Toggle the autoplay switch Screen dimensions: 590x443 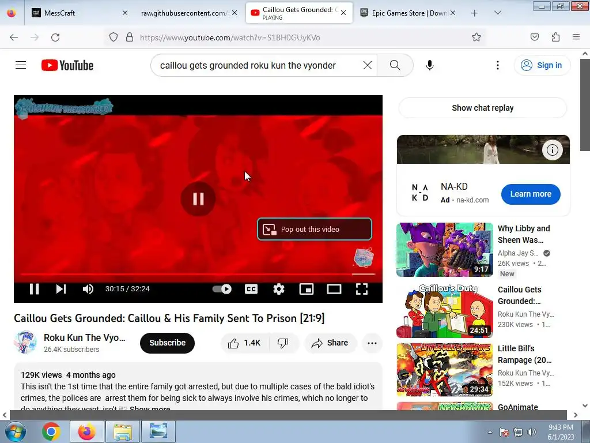(222, 289)
